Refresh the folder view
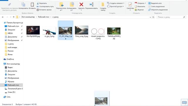 pyautogui.click(x=153, y=17)
